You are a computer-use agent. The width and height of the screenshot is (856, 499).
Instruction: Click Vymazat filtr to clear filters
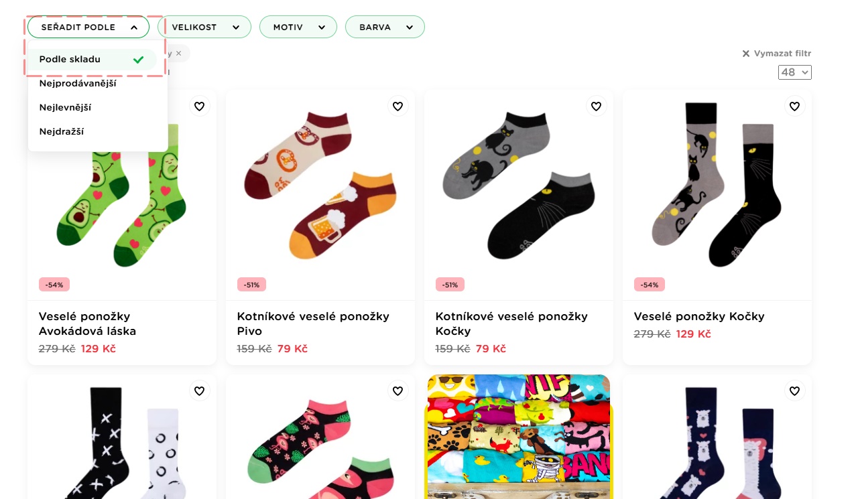pos(777,54)
